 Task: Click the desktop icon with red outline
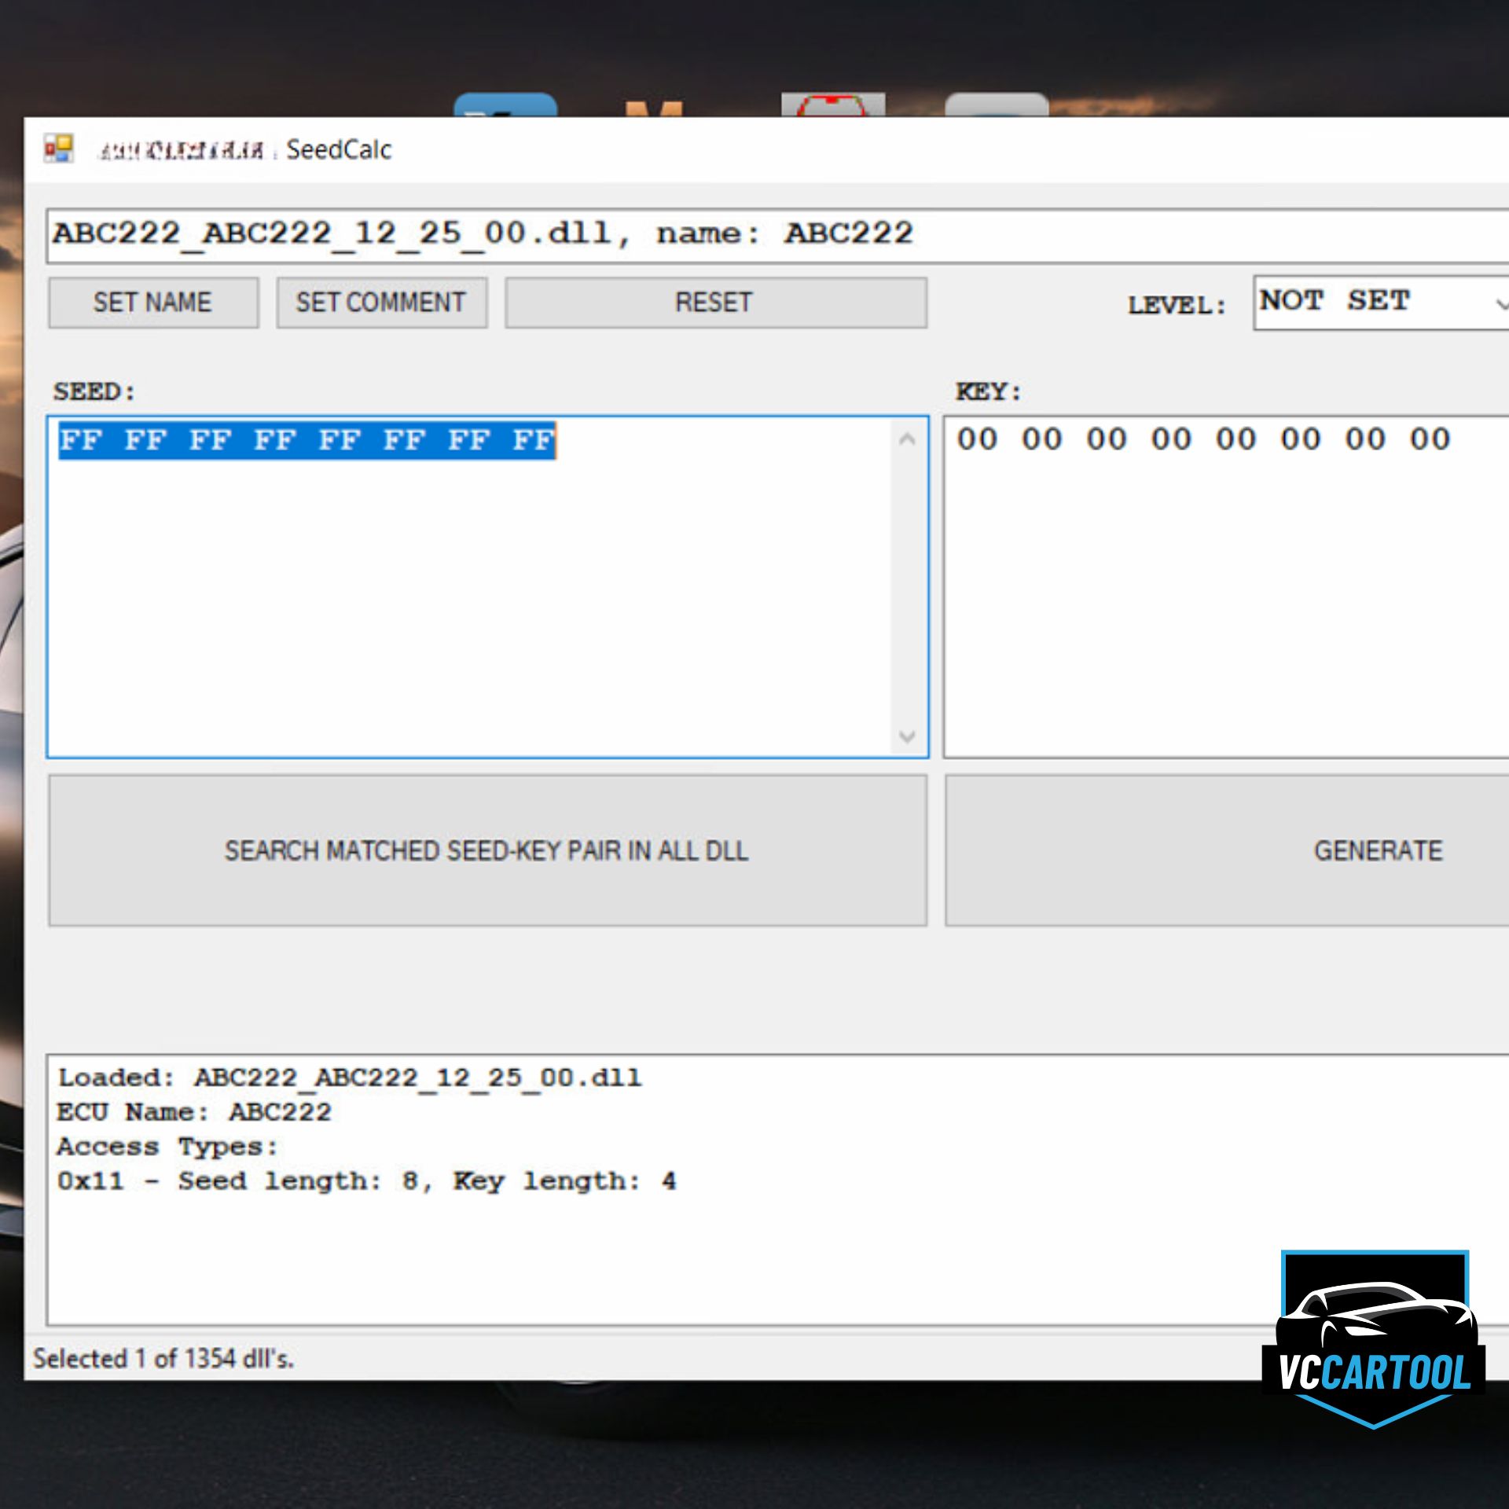(832, 105)
